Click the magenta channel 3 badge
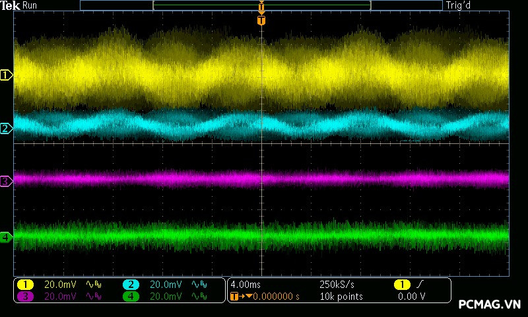The width and height of the screenshot is (528, 317). [x=25, y=297]
